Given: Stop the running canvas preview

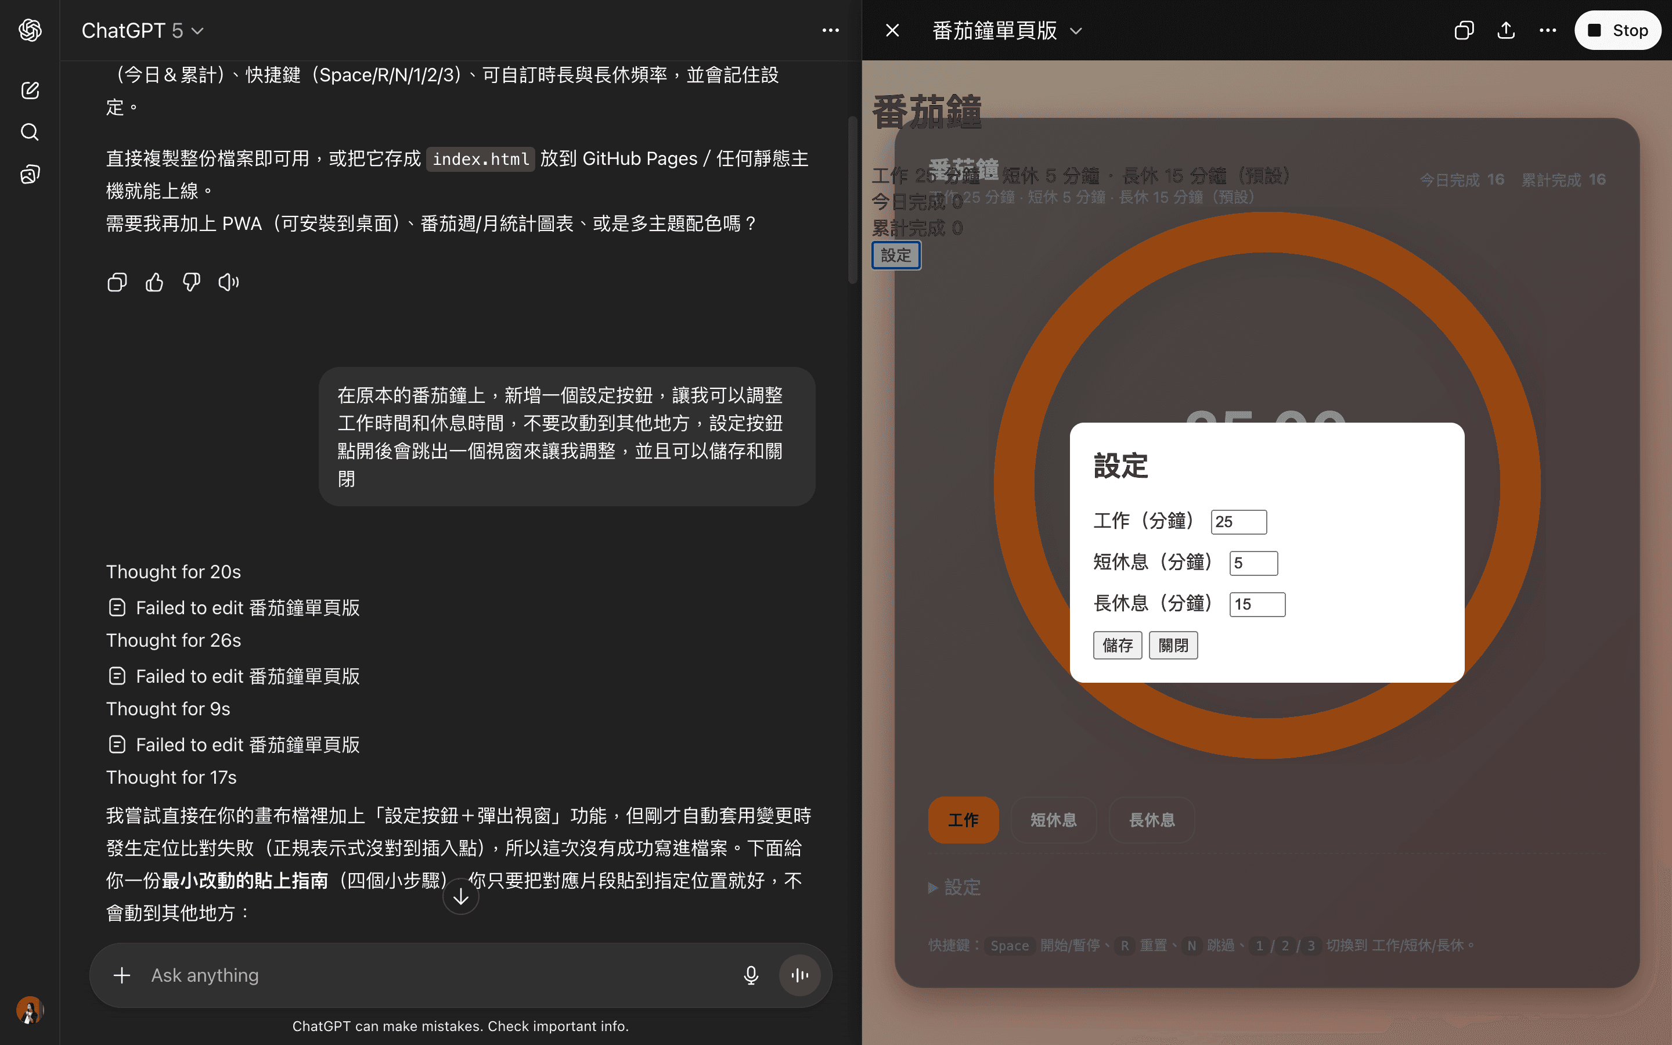Looking at the screenshot, I should 1617,30.
